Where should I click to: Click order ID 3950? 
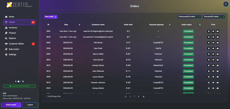[x=48, y=77]
